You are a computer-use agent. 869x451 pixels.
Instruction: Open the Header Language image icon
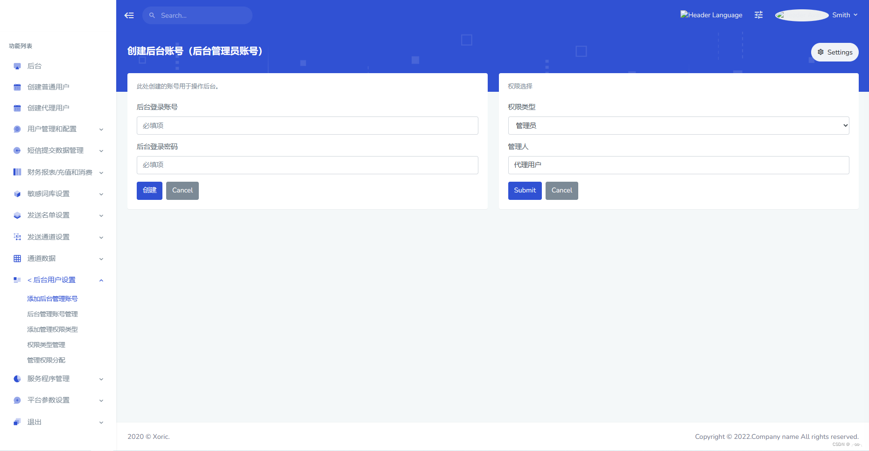pos(711,15)
